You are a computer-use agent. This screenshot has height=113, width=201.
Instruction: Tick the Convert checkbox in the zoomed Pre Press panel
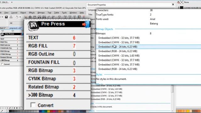click(x=33, y=105)
